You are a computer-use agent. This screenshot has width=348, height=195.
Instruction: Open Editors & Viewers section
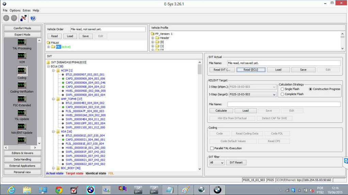[x=22, y=153]
